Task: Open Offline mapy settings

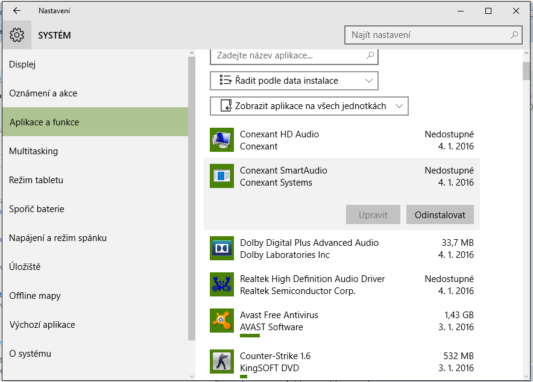Action: point(95,295)
